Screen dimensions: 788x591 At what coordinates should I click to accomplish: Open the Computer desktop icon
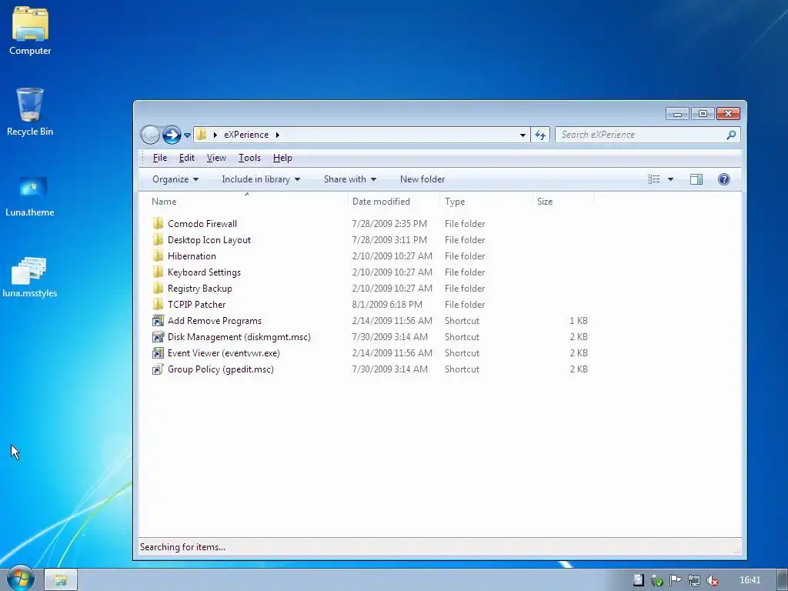pyautogui.click(x=30, y=30)
